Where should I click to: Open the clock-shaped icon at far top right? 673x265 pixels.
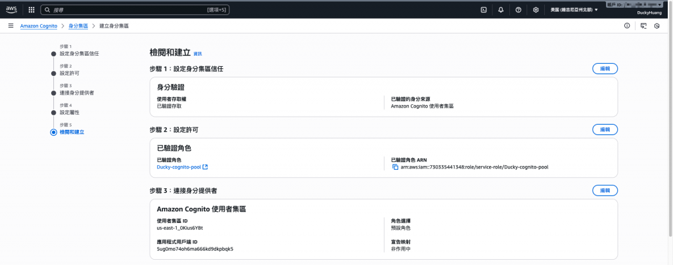tap(657, 26)
